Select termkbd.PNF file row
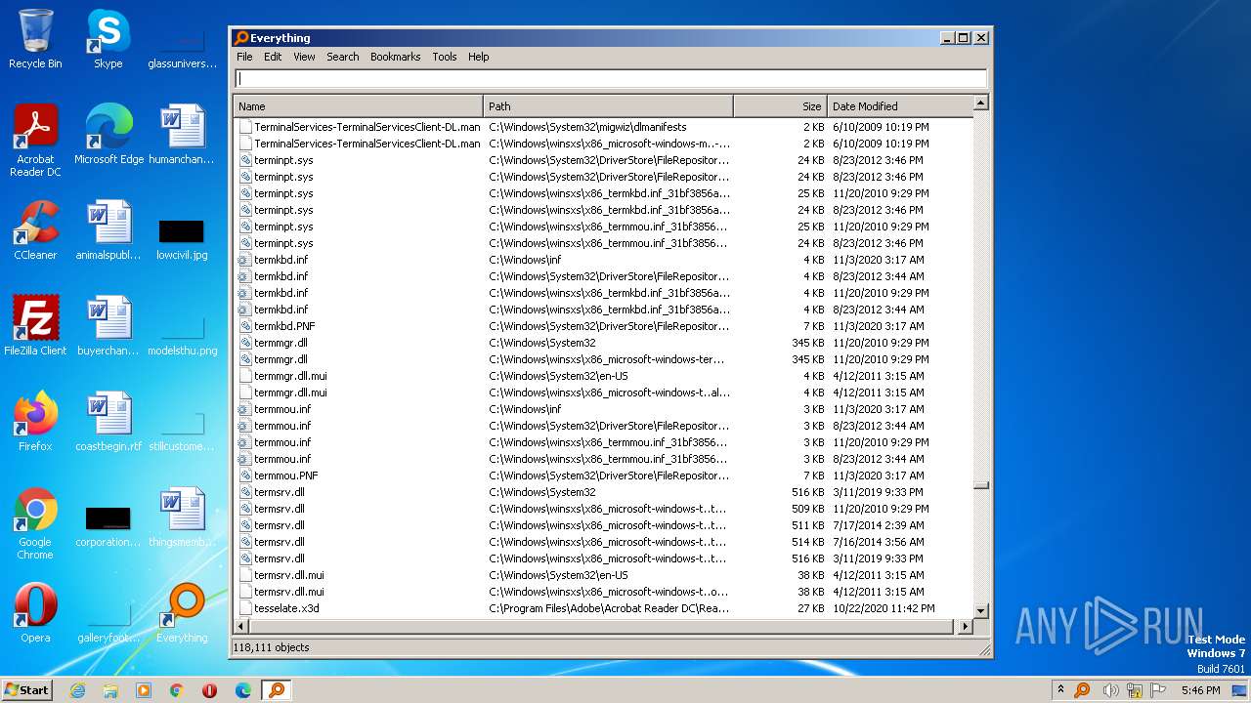1251x703 pixels. click(604, 326)
